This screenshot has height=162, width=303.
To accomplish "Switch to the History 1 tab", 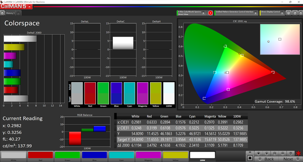I will (10, 13).
